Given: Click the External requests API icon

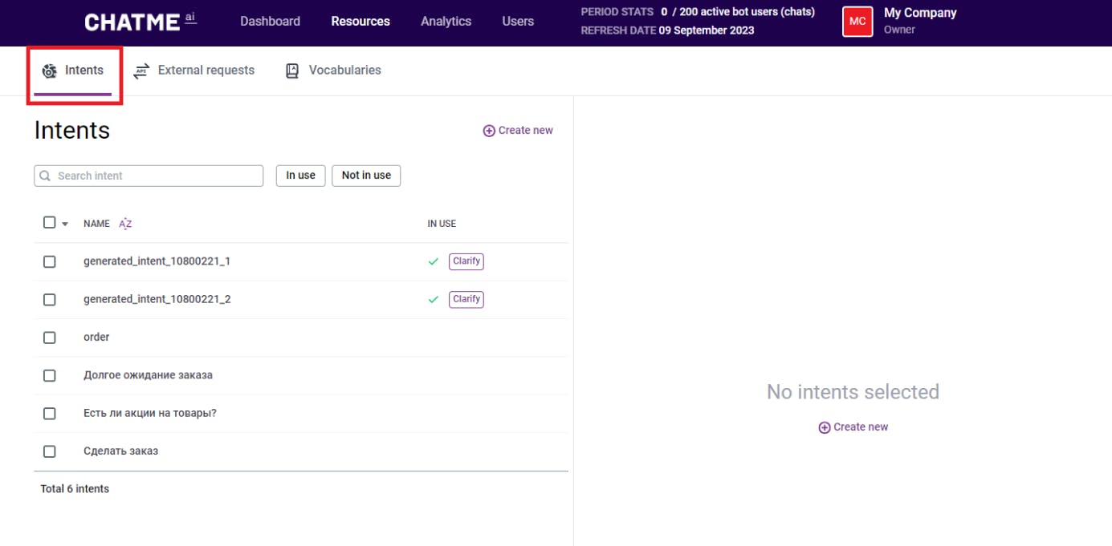Looking at the screenshot, I should pyautogui.click(x=141, y=71).
